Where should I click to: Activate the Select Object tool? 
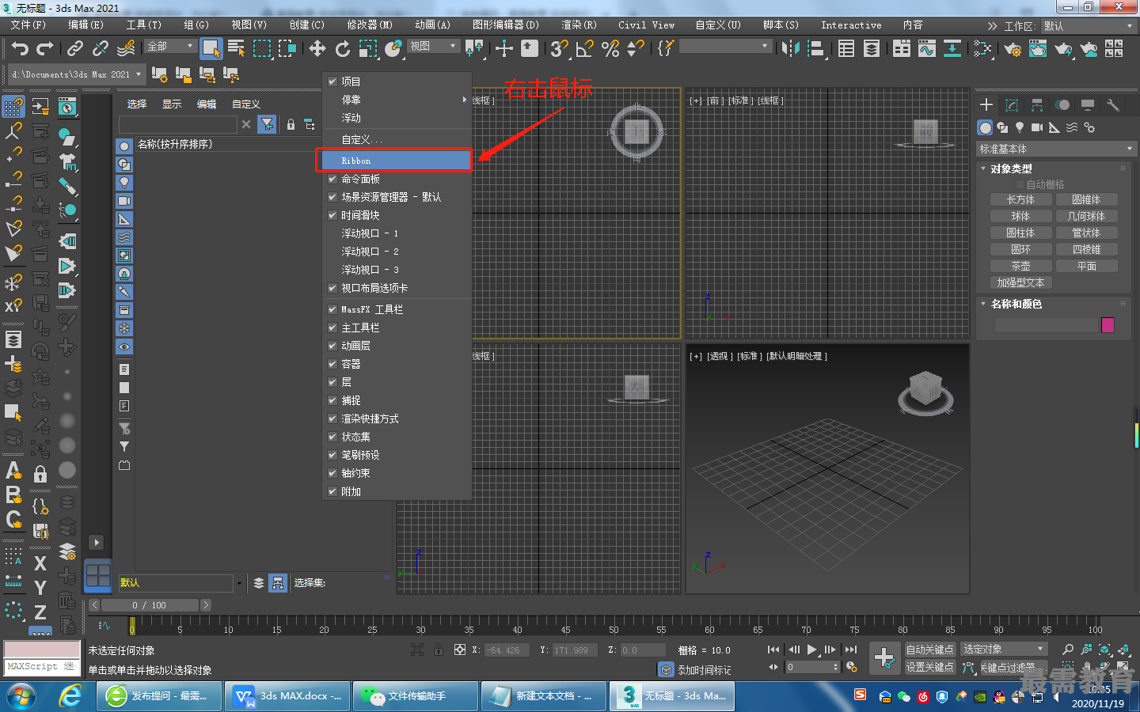211,49
